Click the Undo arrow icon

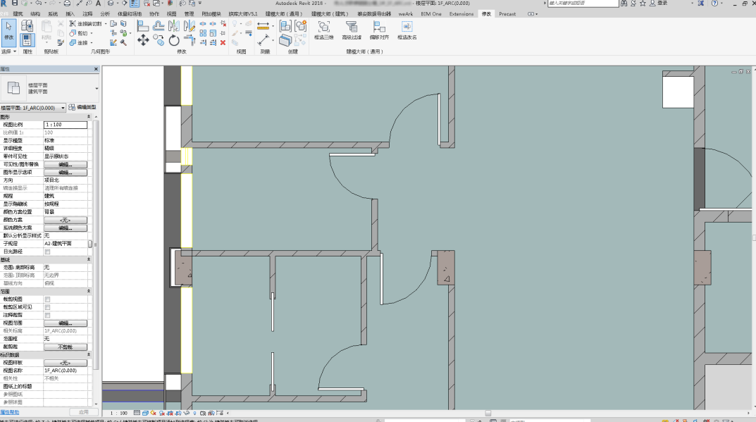coord(38,4)
